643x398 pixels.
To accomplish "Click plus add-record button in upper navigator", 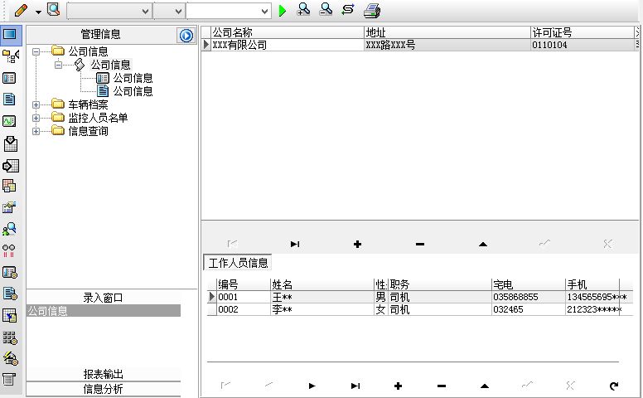I will coord(357,244).
